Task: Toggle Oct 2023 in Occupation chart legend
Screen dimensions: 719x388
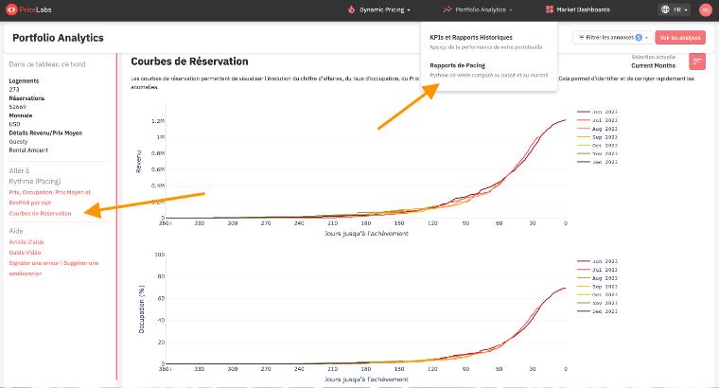Action: coord(598,295)
